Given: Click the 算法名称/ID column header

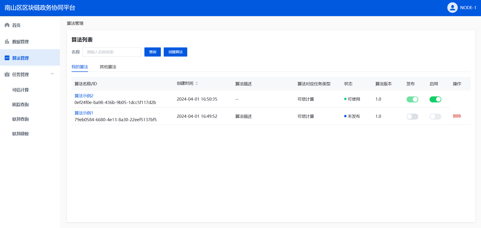Looking at the screenshot, I should click(86, 84).
